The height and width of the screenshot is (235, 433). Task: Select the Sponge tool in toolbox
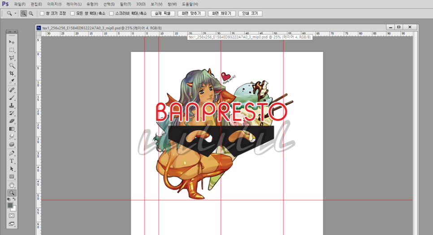point(12,144)
